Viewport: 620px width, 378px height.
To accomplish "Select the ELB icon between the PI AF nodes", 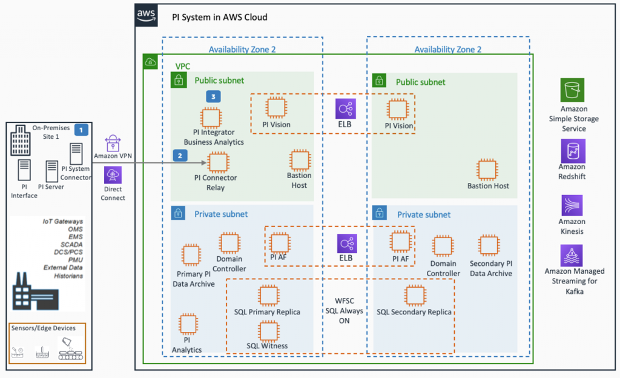I will 347,244.
